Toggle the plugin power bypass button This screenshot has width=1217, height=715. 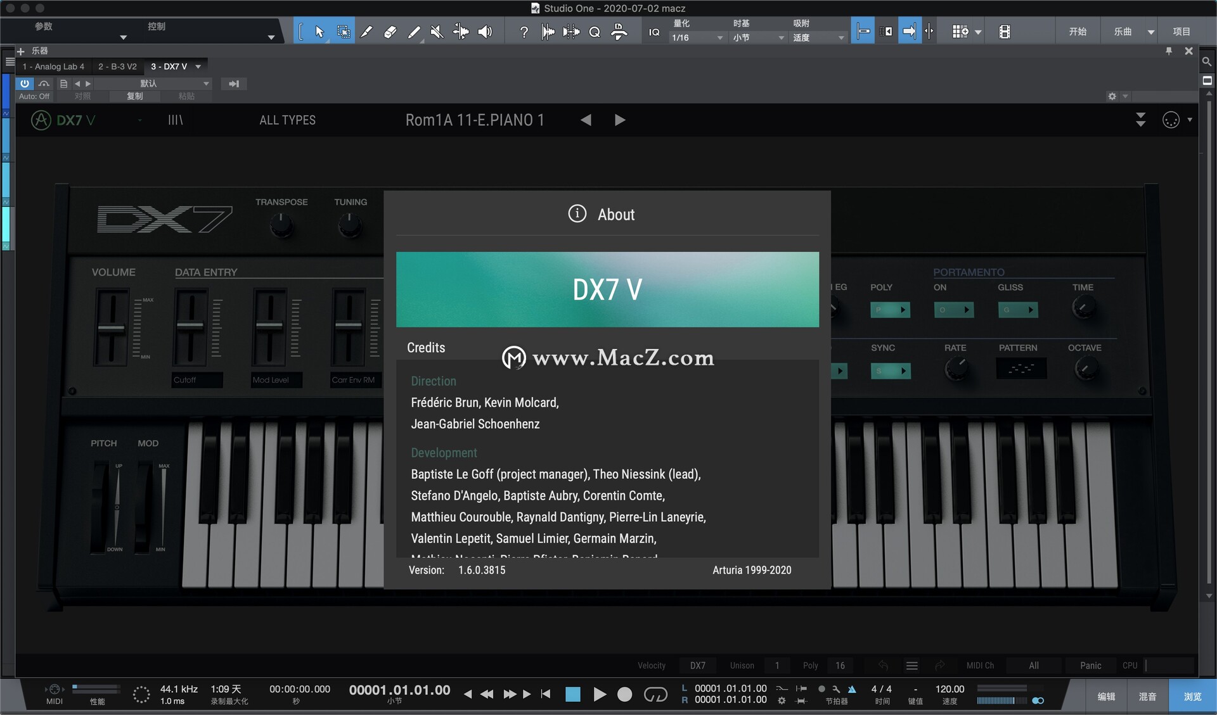coord(24,84)
